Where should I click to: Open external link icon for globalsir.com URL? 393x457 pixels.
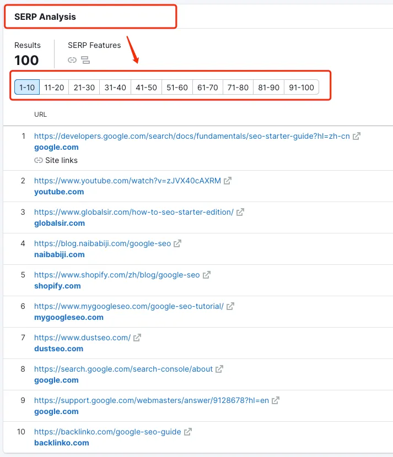240,212
